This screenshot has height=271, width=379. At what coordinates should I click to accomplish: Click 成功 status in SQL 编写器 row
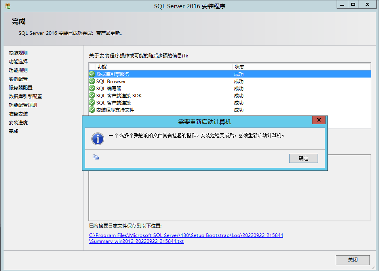(238, 88)
